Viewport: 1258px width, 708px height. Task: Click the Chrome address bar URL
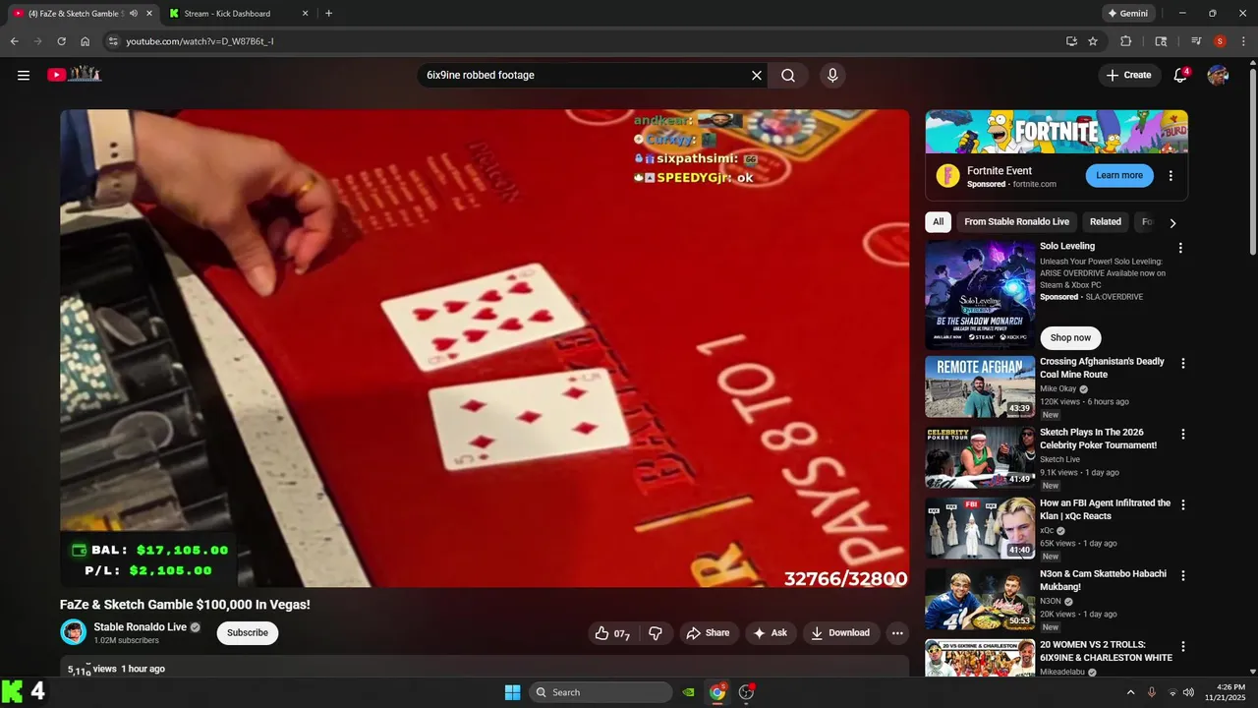click(x=200, y=41)
